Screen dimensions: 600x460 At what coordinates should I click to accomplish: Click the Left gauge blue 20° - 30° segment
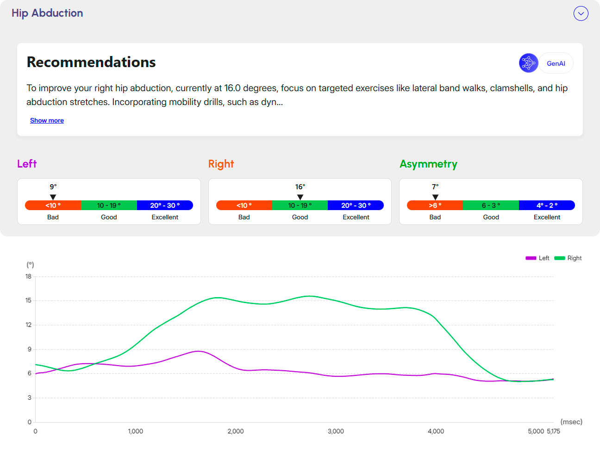165,205
